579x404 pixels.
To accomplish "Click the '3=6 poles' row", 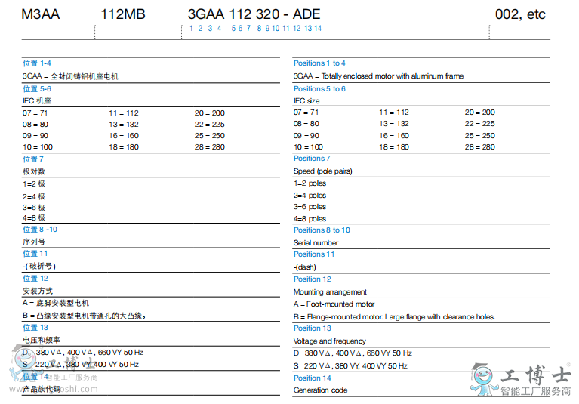I will (310, 207).
